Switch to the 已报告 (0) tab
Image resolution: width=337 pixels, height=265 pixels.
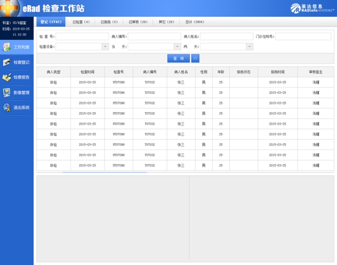[109, 22]
